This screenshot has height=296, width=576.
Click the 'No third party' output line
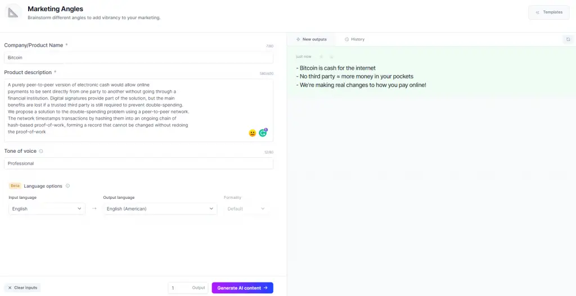(354, 76)
